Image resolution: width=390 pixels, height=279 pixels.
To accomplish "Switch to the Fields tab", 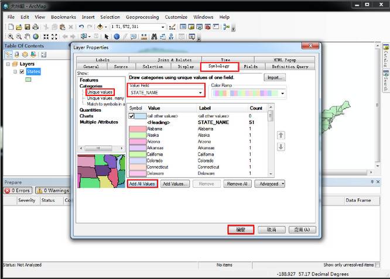I will tap(251, 67).
